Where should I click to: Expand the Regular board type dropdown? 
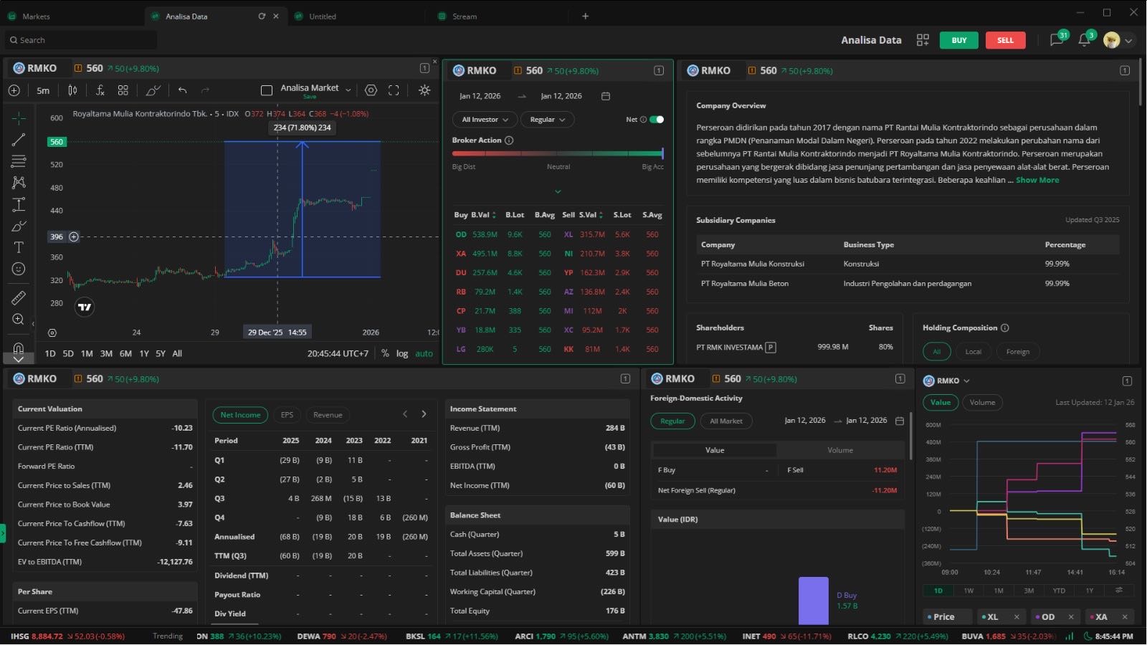click(x=547, y=120)
